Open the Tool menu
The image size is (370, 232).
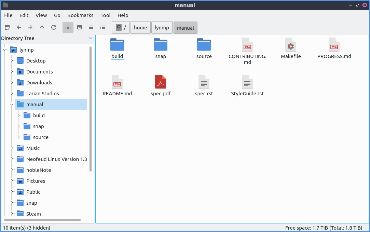coord(105,15)
